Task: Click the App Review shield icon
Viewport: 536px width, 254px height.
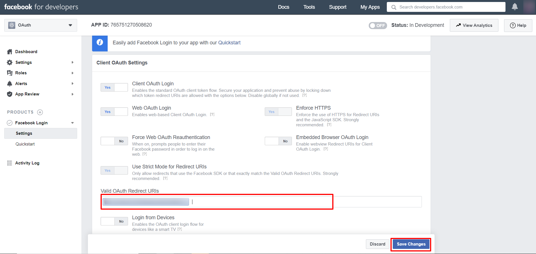Action: (10, 94)
